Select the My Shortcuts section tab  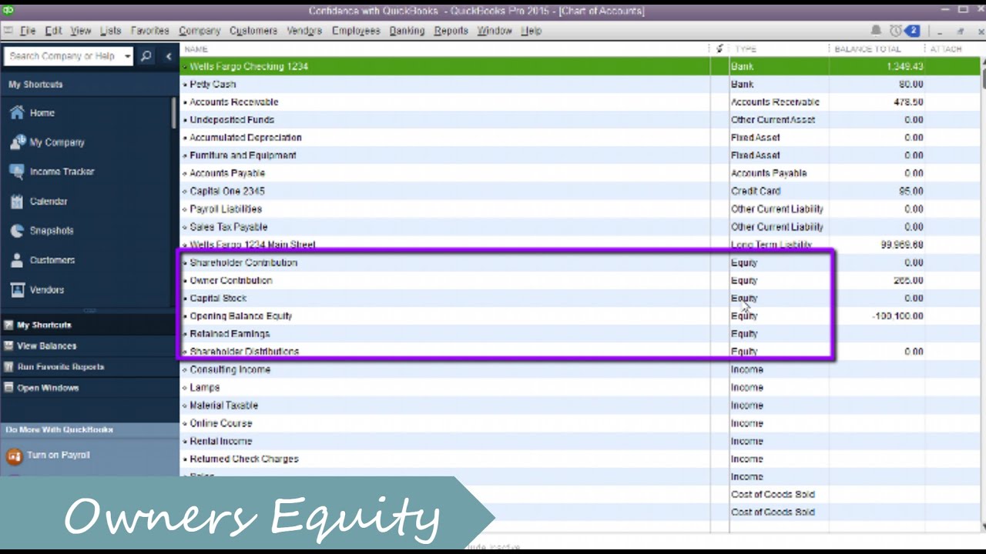[x=89, y=325]
